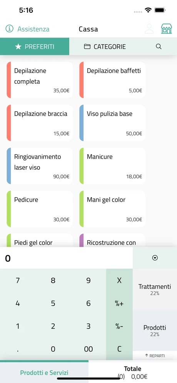Choose the Trattamenti 22% department
Screen dimensions: 177x383
pyautogui.click(x=155, y=289)
